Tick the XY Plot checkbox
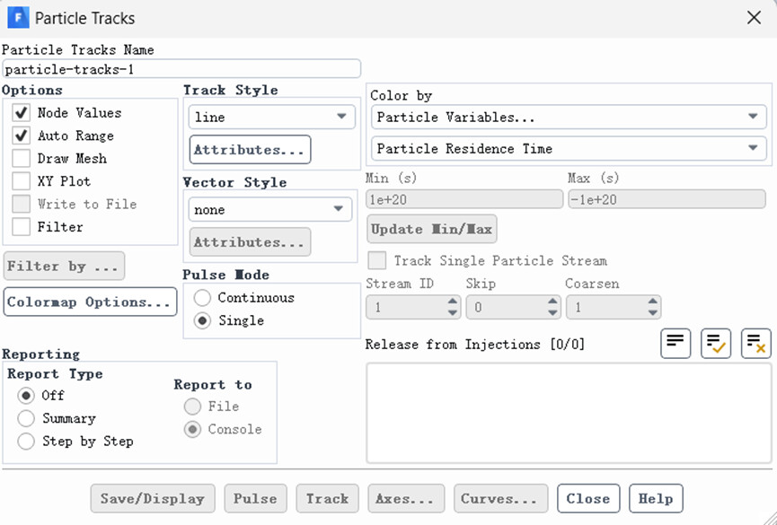Image resolution: width=777 pixels, height=525 pixels. [x=22, y=181]
